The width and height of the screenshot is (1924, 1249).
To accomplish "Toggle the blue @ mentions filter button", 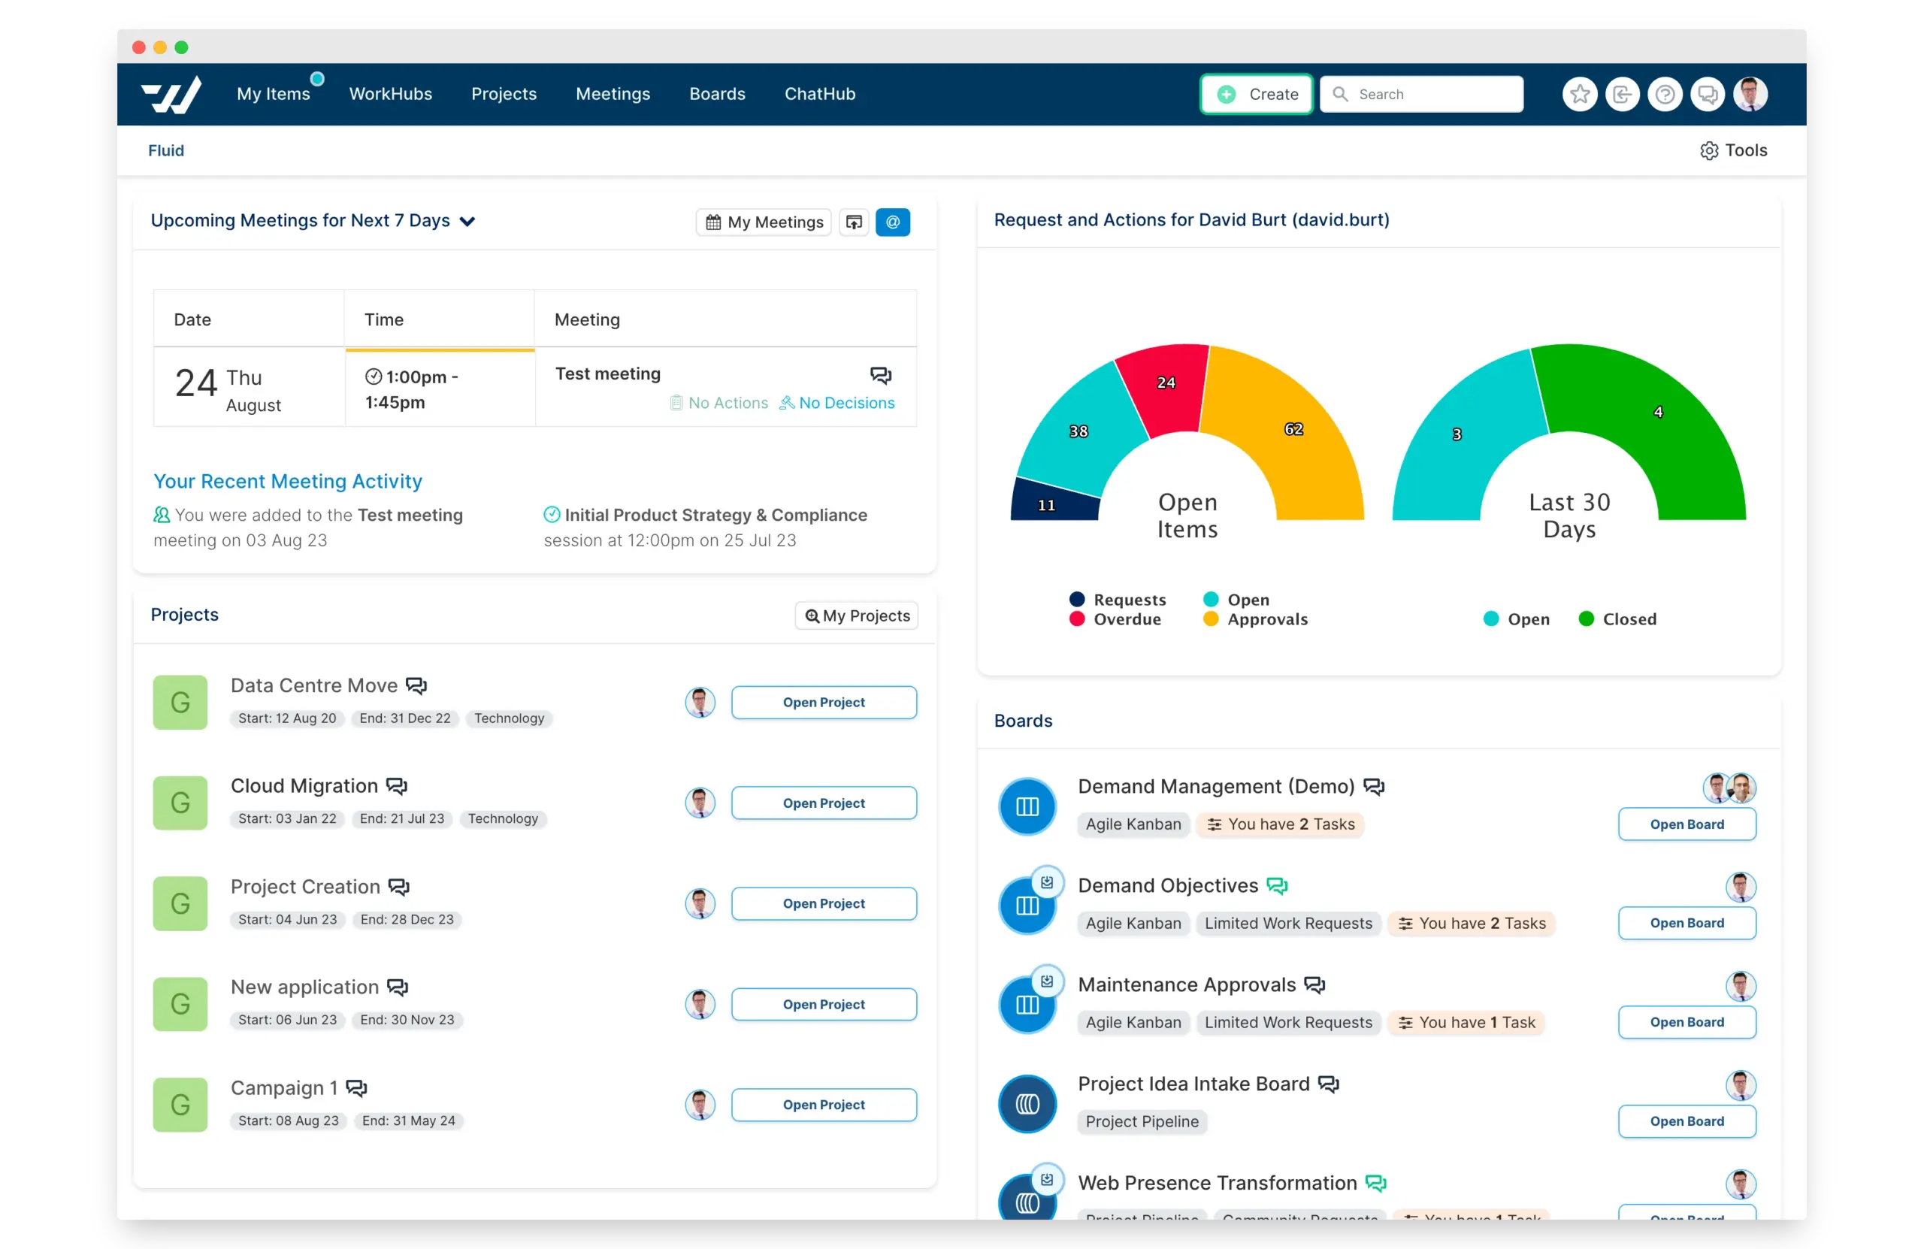I will coord(892,222).
